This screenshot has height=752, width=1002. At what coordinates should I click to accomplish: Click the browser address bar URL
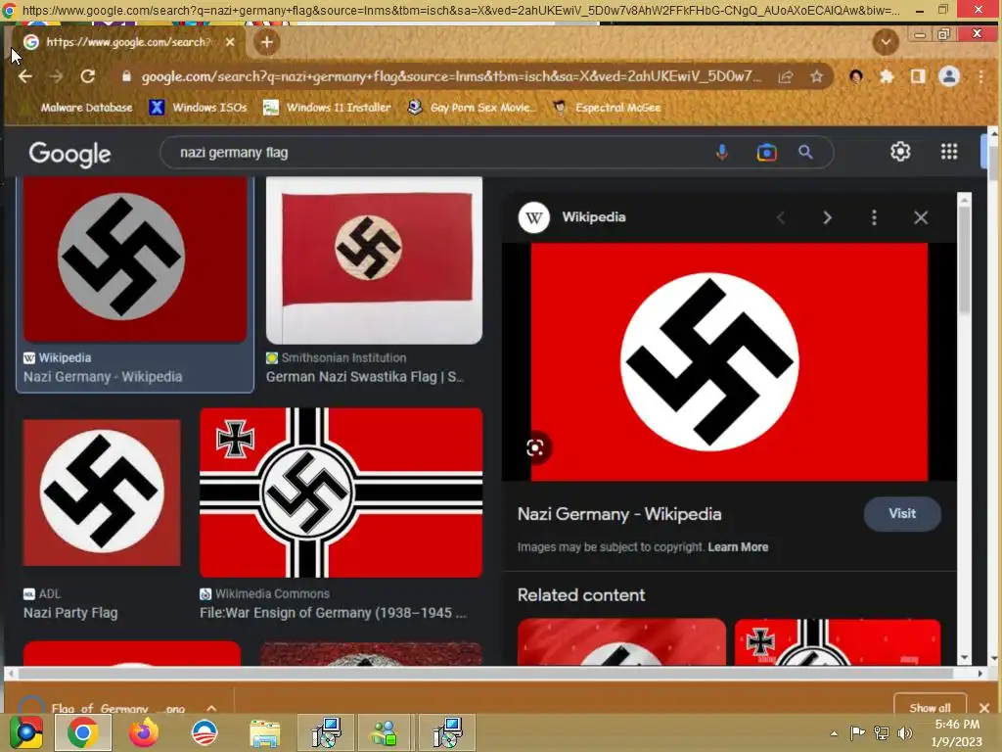click(x=451, y=76)
